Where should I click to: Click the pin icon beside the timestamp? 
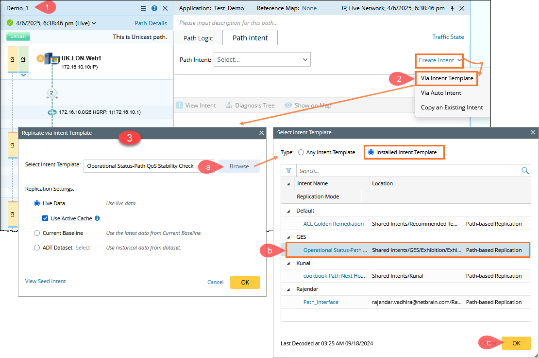point(453,8)
